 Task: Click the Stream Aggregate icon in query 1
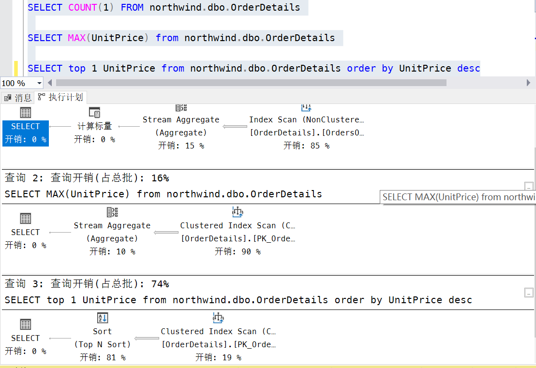point(181,107)
